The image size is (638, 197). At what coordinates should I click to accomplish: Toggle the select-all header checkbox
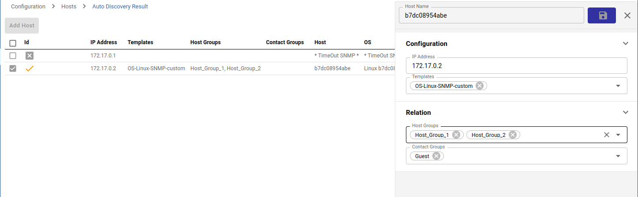[x=13, y=43]
